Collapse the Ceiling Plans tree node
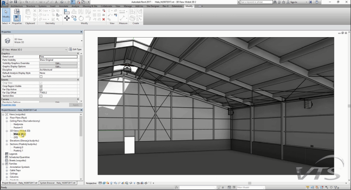The image size is (351, 190). coord(7,121)
